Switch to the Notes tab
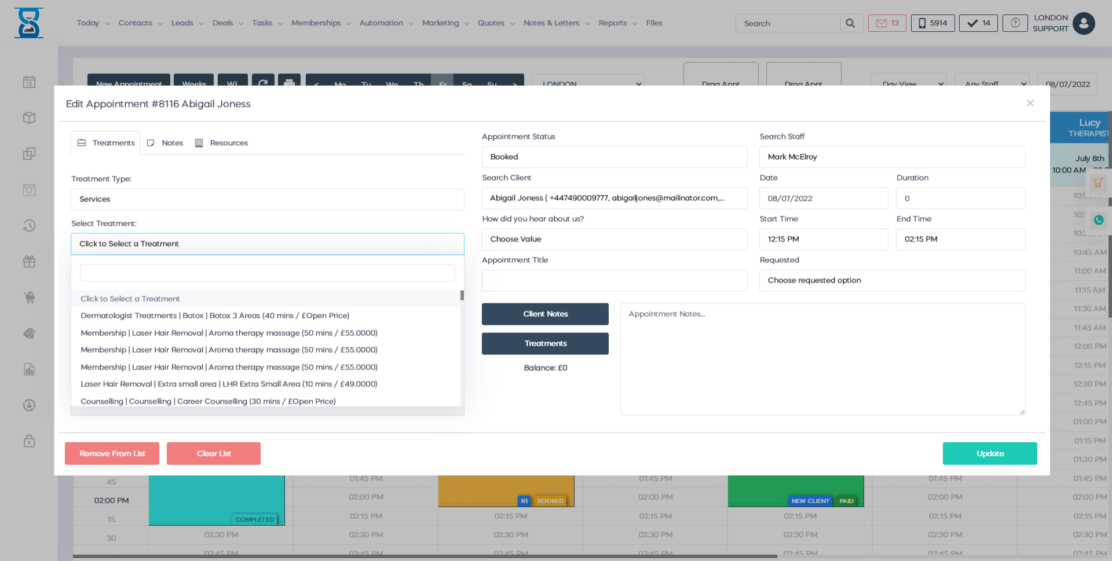 166,143
